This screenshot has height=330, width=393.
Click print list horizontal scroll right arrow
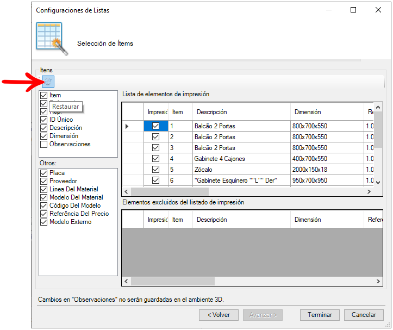369,191
